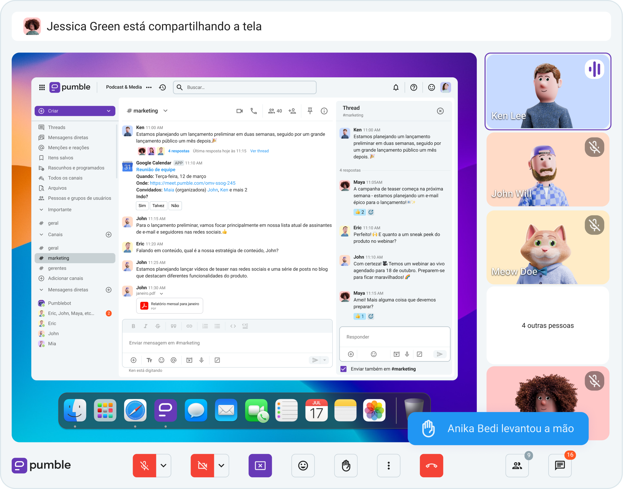Image resolution: width=623 pixels, height=489 pixels.
Task: Open camera options dropdown arrow
Action: click(x=222, y=465)
